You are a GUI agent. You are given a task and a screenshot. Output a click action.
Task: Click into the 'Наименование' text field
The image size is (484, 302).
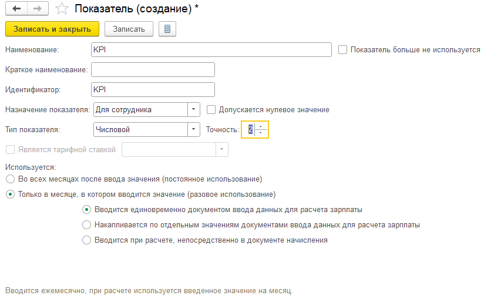click(x=211, y=50)
